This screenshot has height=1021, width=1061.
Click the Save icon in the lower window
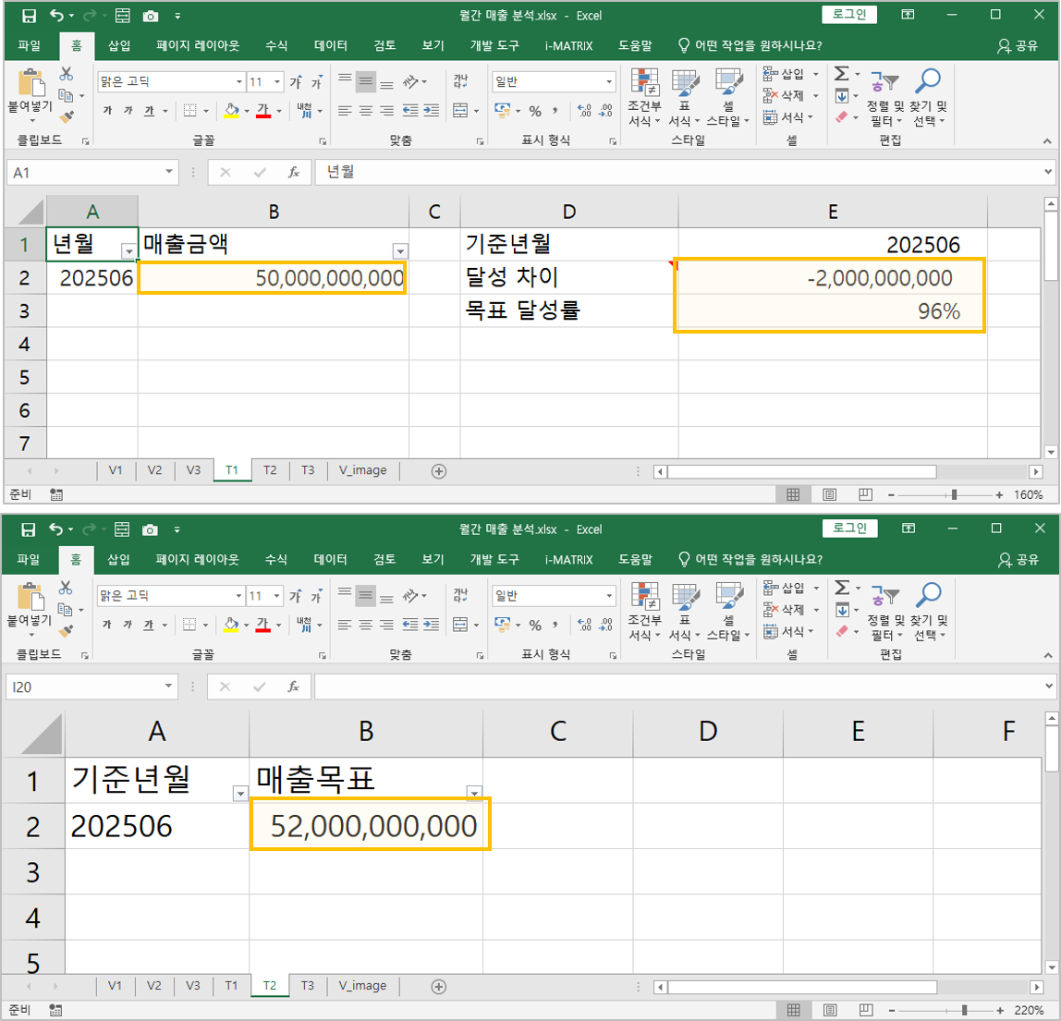(x=29, y=529)
